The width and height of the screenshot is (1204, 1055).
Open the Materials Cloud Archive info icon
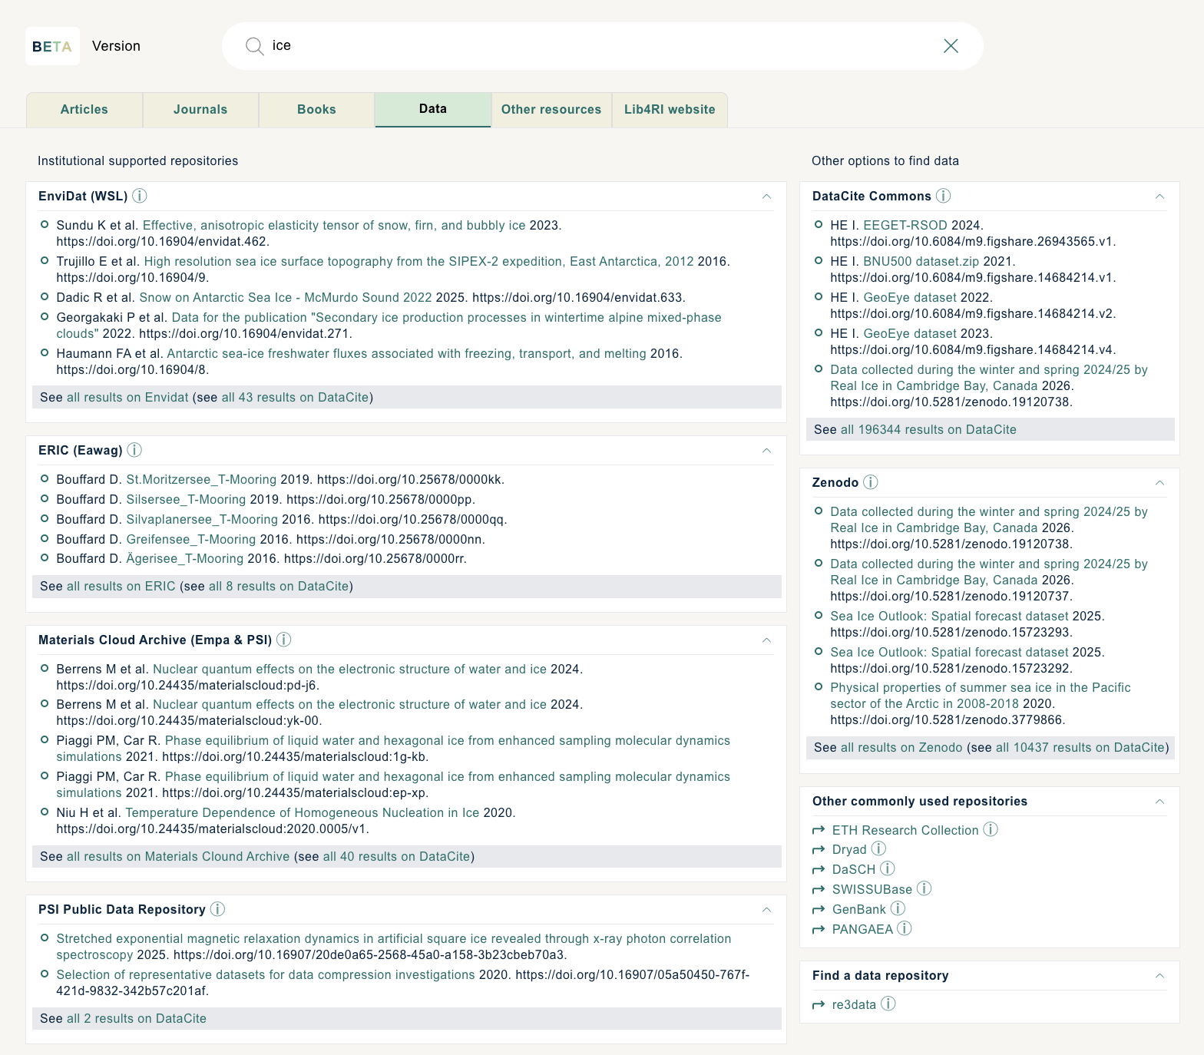[x=283, y=640]
